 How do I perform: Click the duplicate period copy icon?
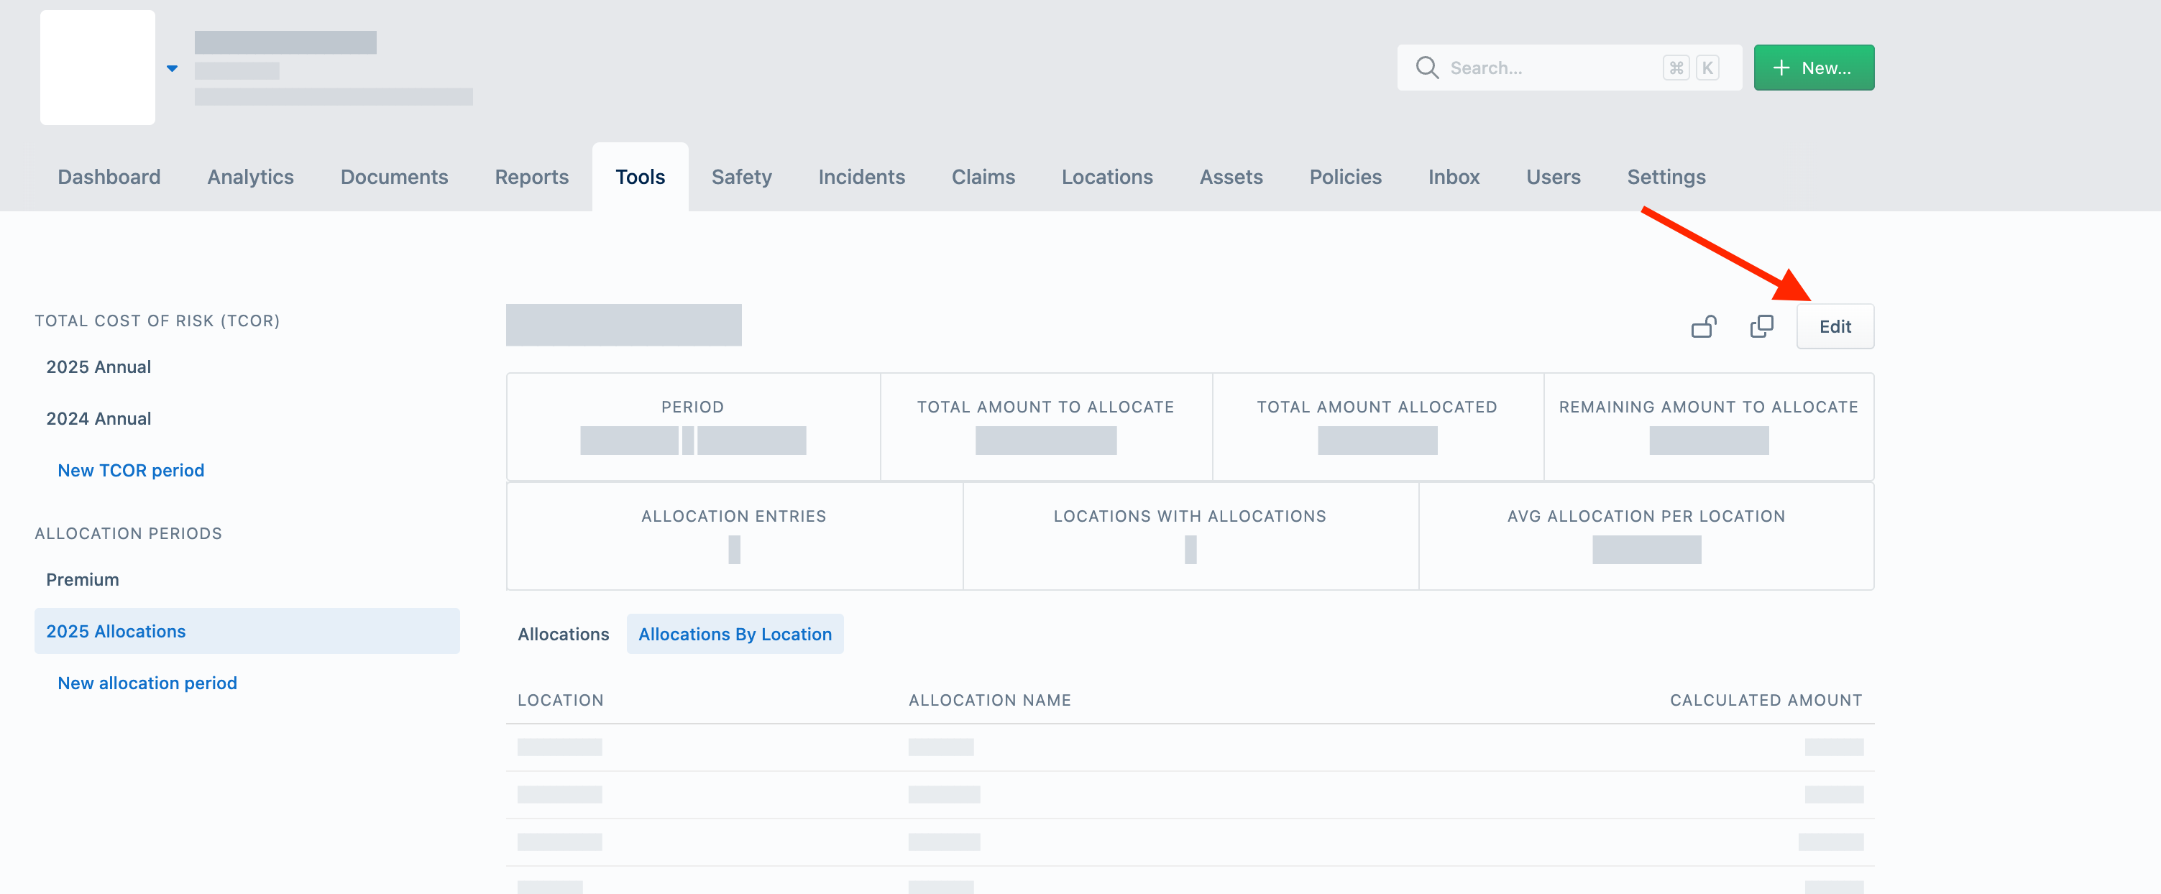click(1762, 326)
